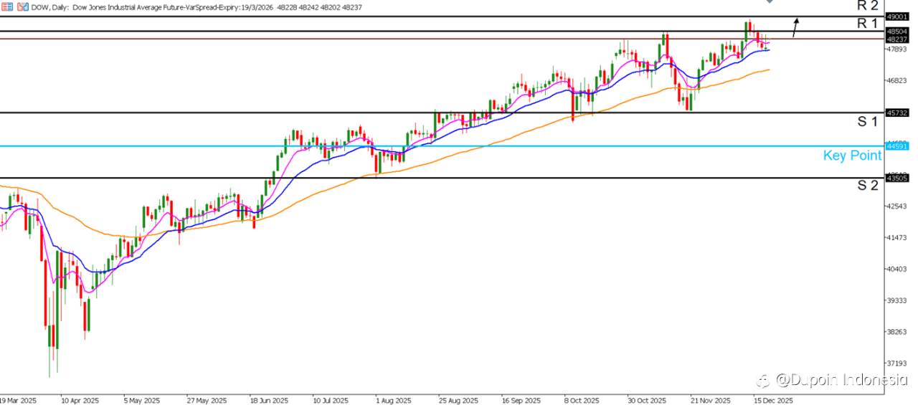
Task: Click the 27 May 2025 date label
Action: tap(206, 400)
